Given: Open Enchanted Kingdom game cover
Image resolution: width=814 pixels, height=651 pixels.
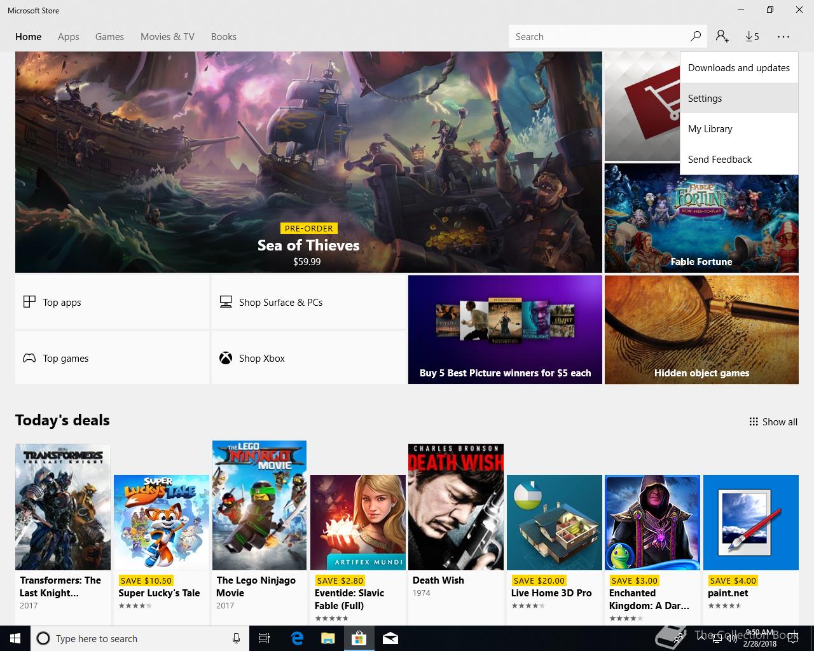Looking at the screenshot, I should tap(652, 522).
